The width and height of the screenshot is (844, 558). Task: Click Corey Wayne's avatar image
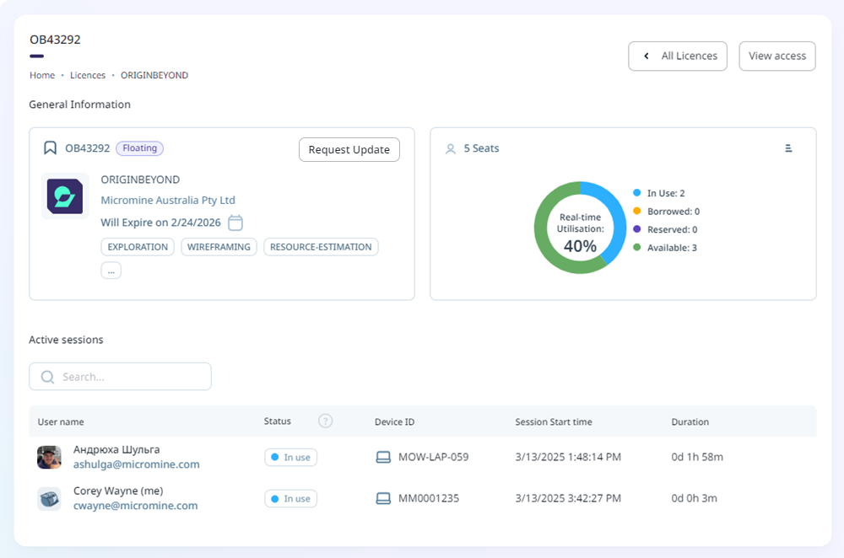pyautogui.click(x=49, y=498)
